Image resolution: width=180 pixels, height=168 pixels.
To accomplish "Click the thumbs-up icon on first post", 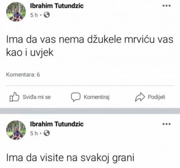I will 15,97.
